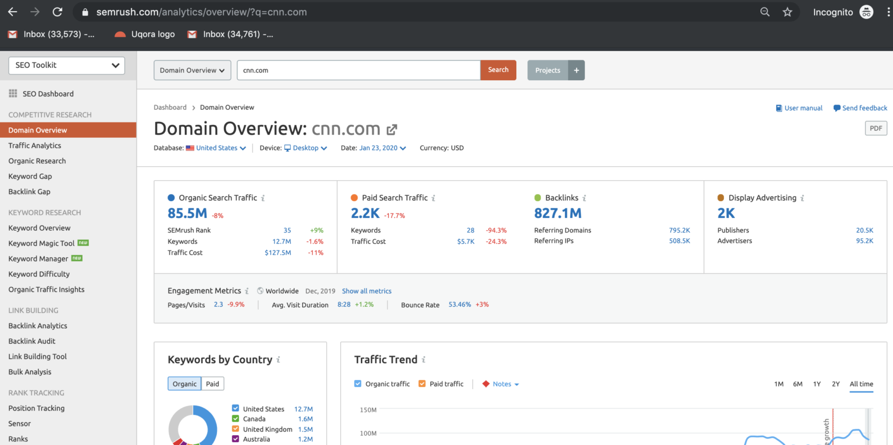Add a new project with the plus icon

tap(576, 70)
